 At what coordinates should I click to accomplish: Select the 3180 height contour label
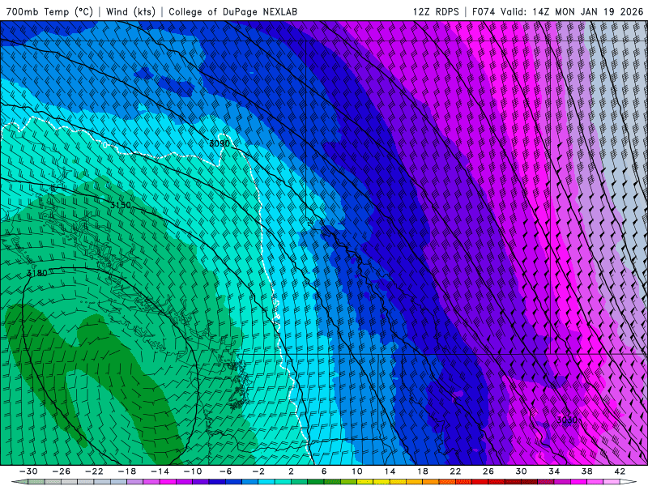(x=36, y=273)
